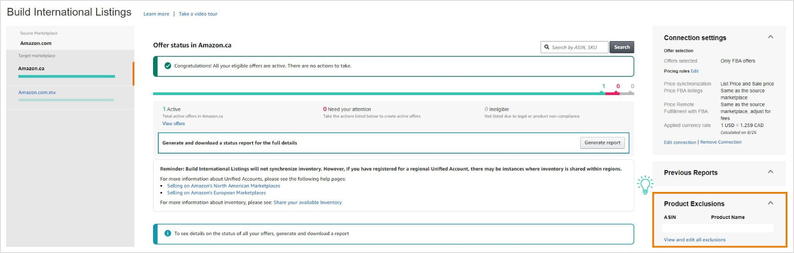Click the 'Price synchronization' label
The height and width of the screenshot is (253, 794).
tap(687, 84)
